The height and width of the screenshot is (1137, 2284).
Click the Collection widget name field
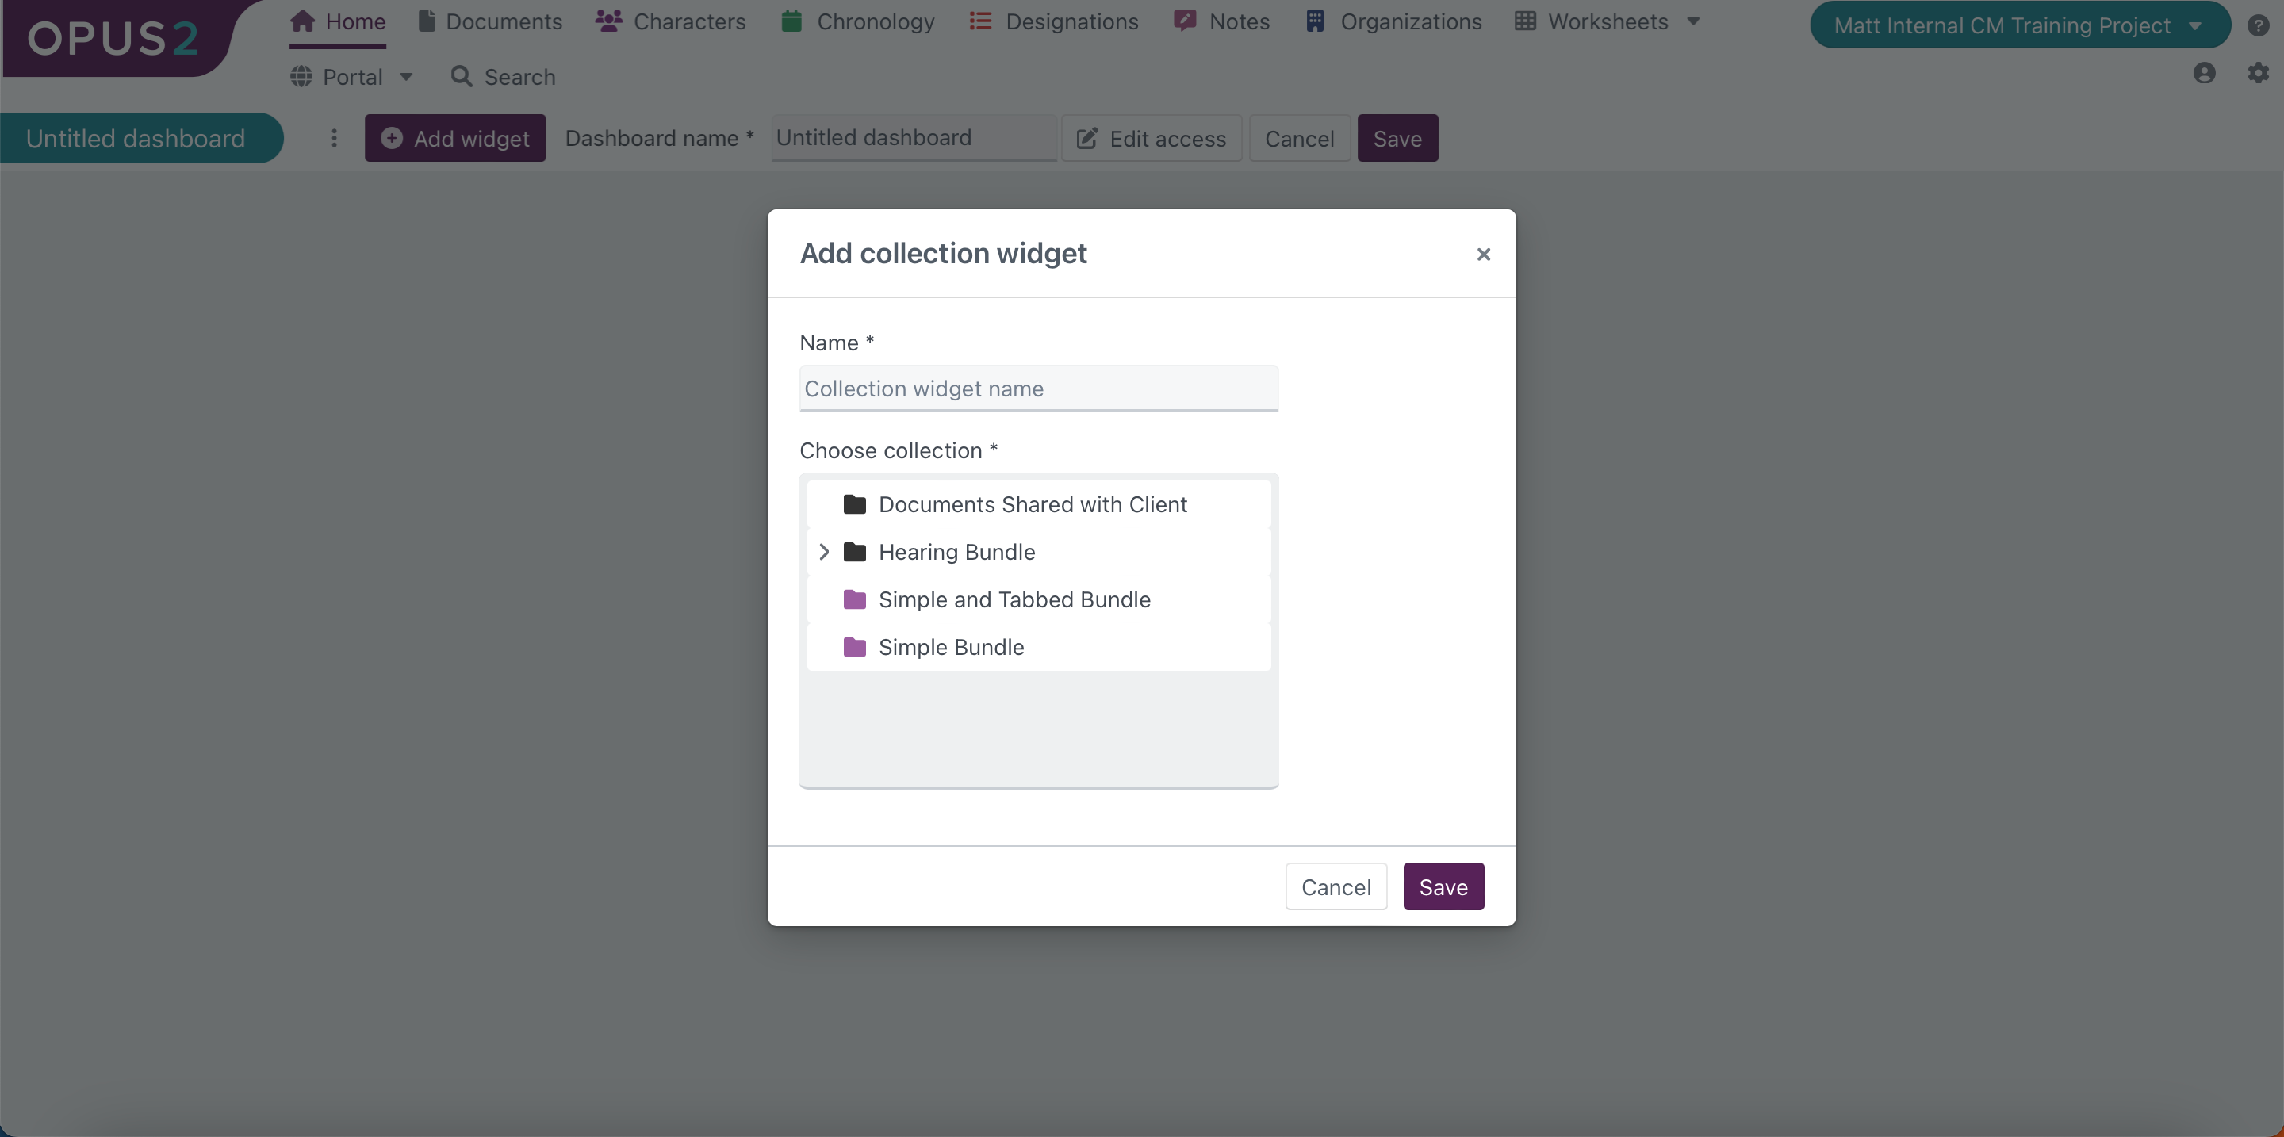click(1037, 389)
